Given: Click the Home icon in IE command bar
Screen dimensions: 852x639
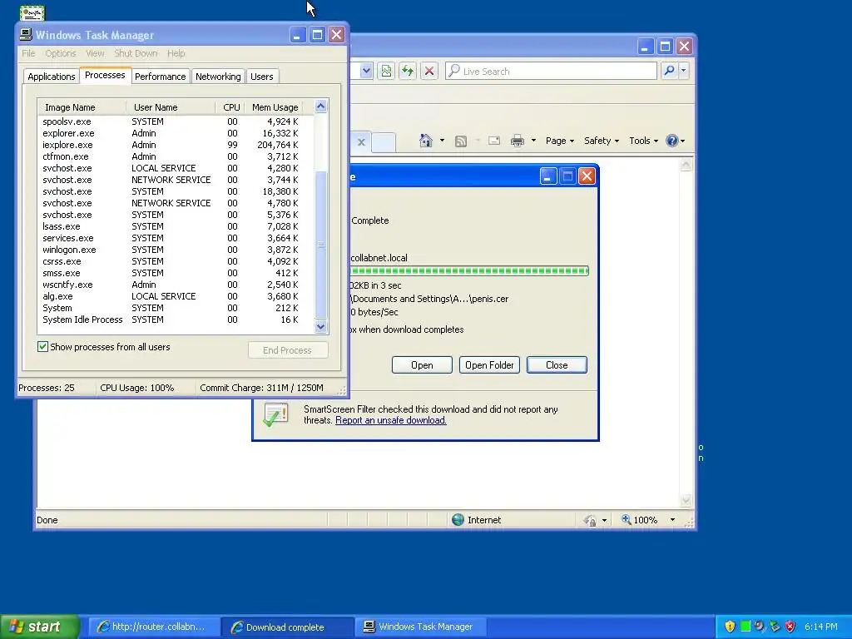Looking at the screenshot, I should [425, 141].
